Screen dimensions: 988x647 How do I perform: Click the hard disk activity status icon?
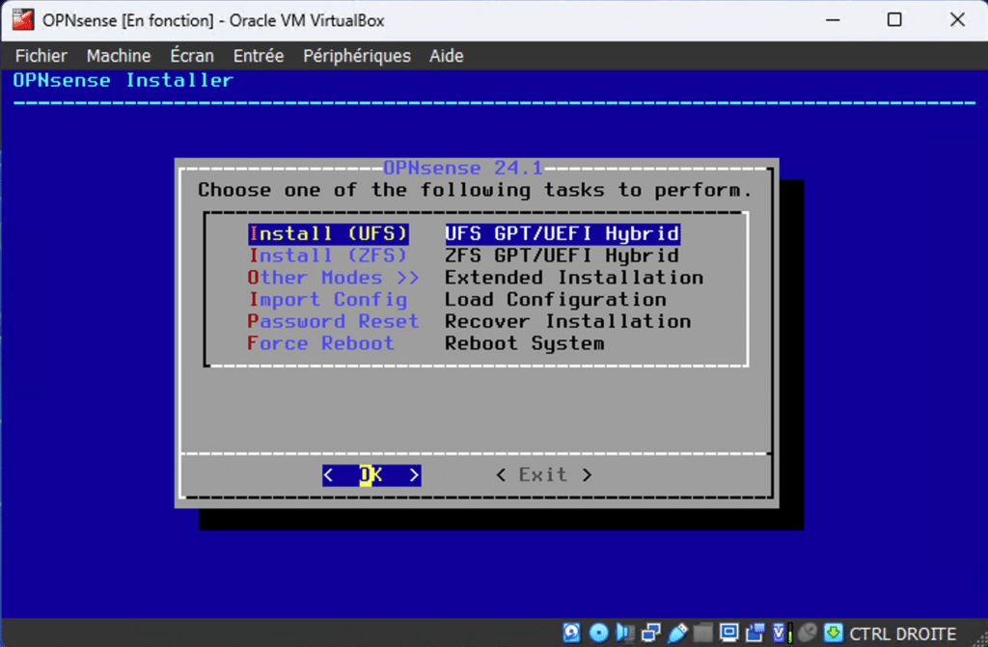point(571,633)
